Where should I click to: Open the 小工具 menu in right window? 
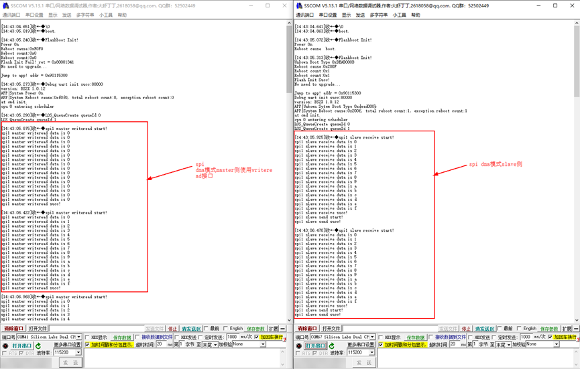tap(399, 15)
